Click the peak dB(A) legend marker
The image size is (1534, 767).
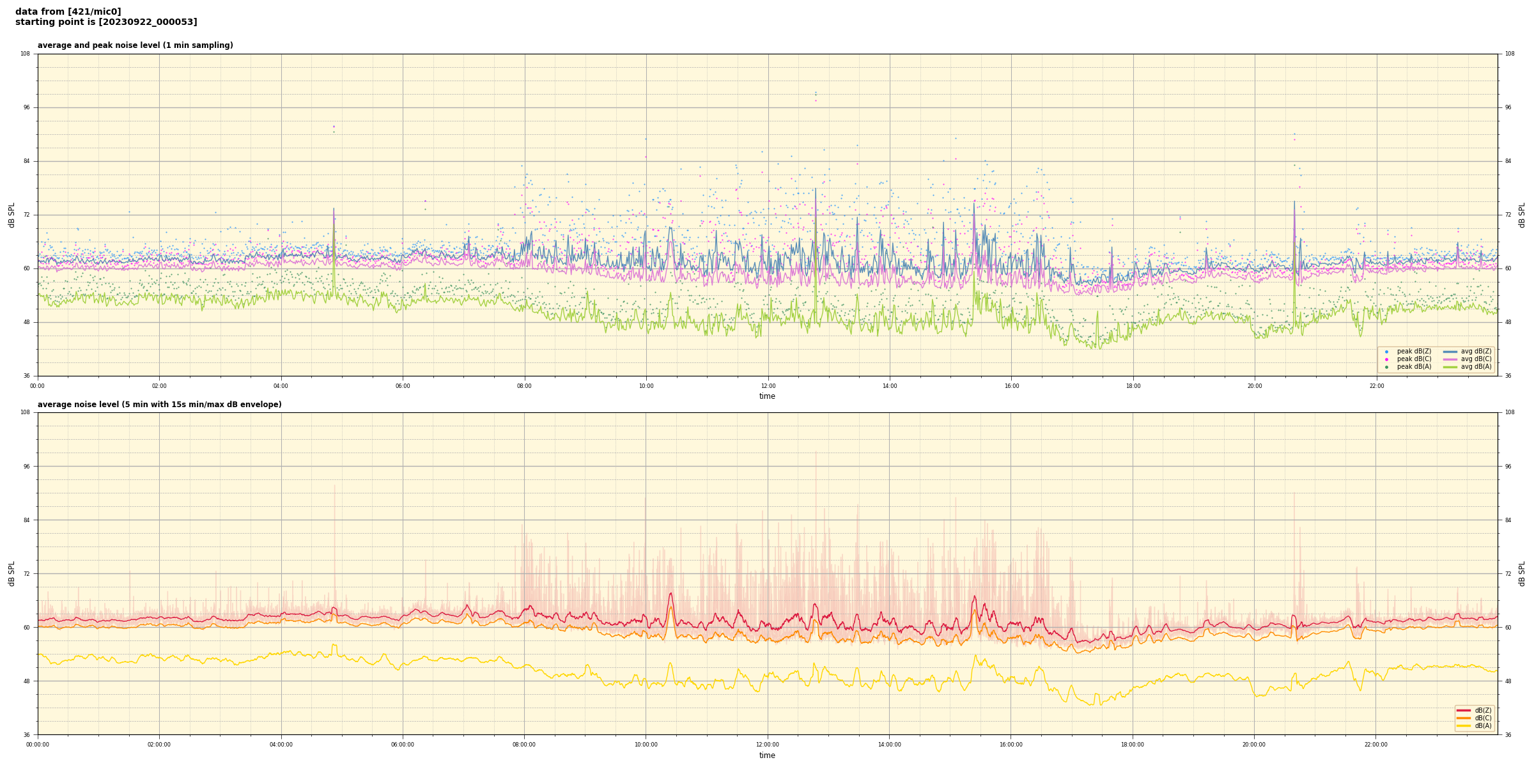point(1386,367)
